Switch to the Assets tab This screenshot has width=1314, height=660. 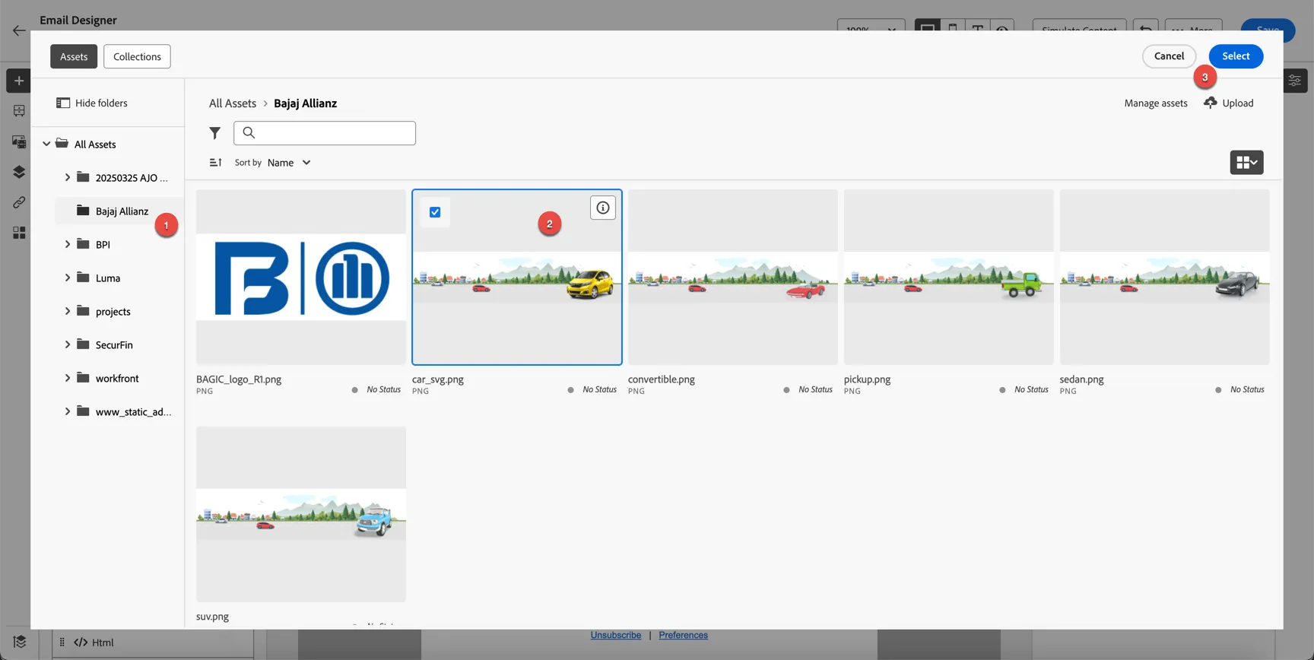74,56
